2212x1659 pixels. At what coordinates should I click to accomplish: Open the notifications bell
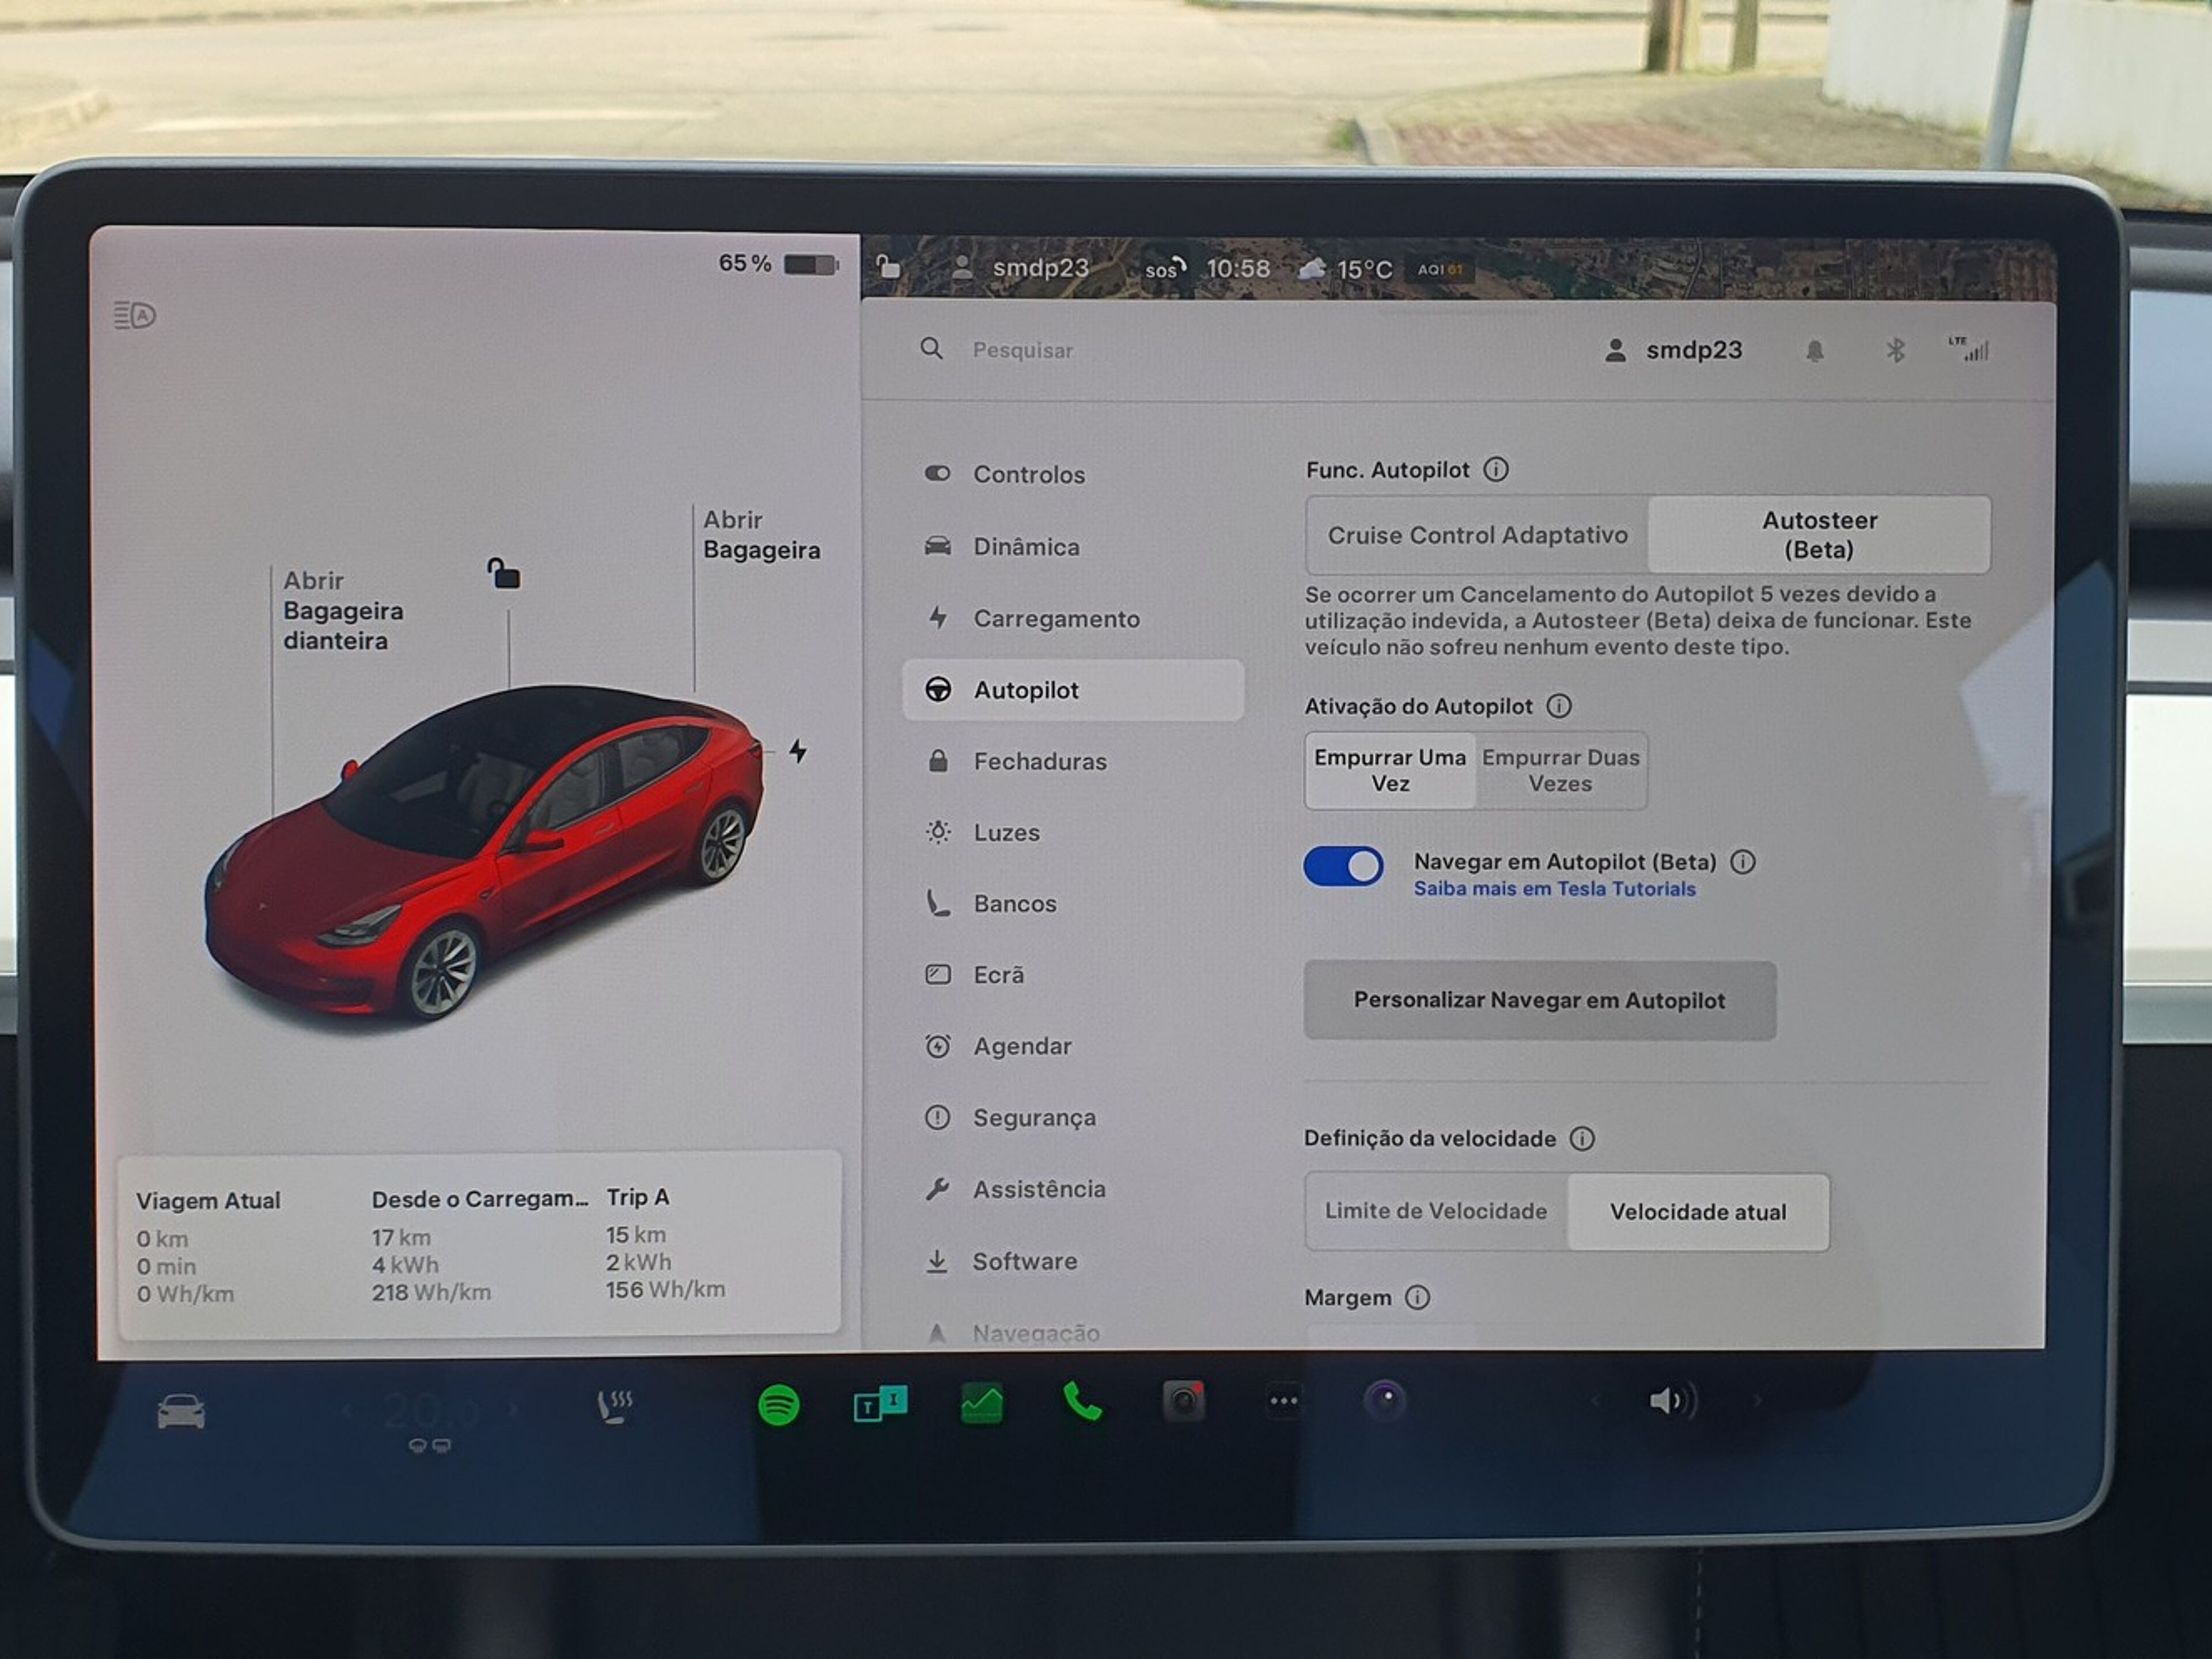tap(1814, 351)
